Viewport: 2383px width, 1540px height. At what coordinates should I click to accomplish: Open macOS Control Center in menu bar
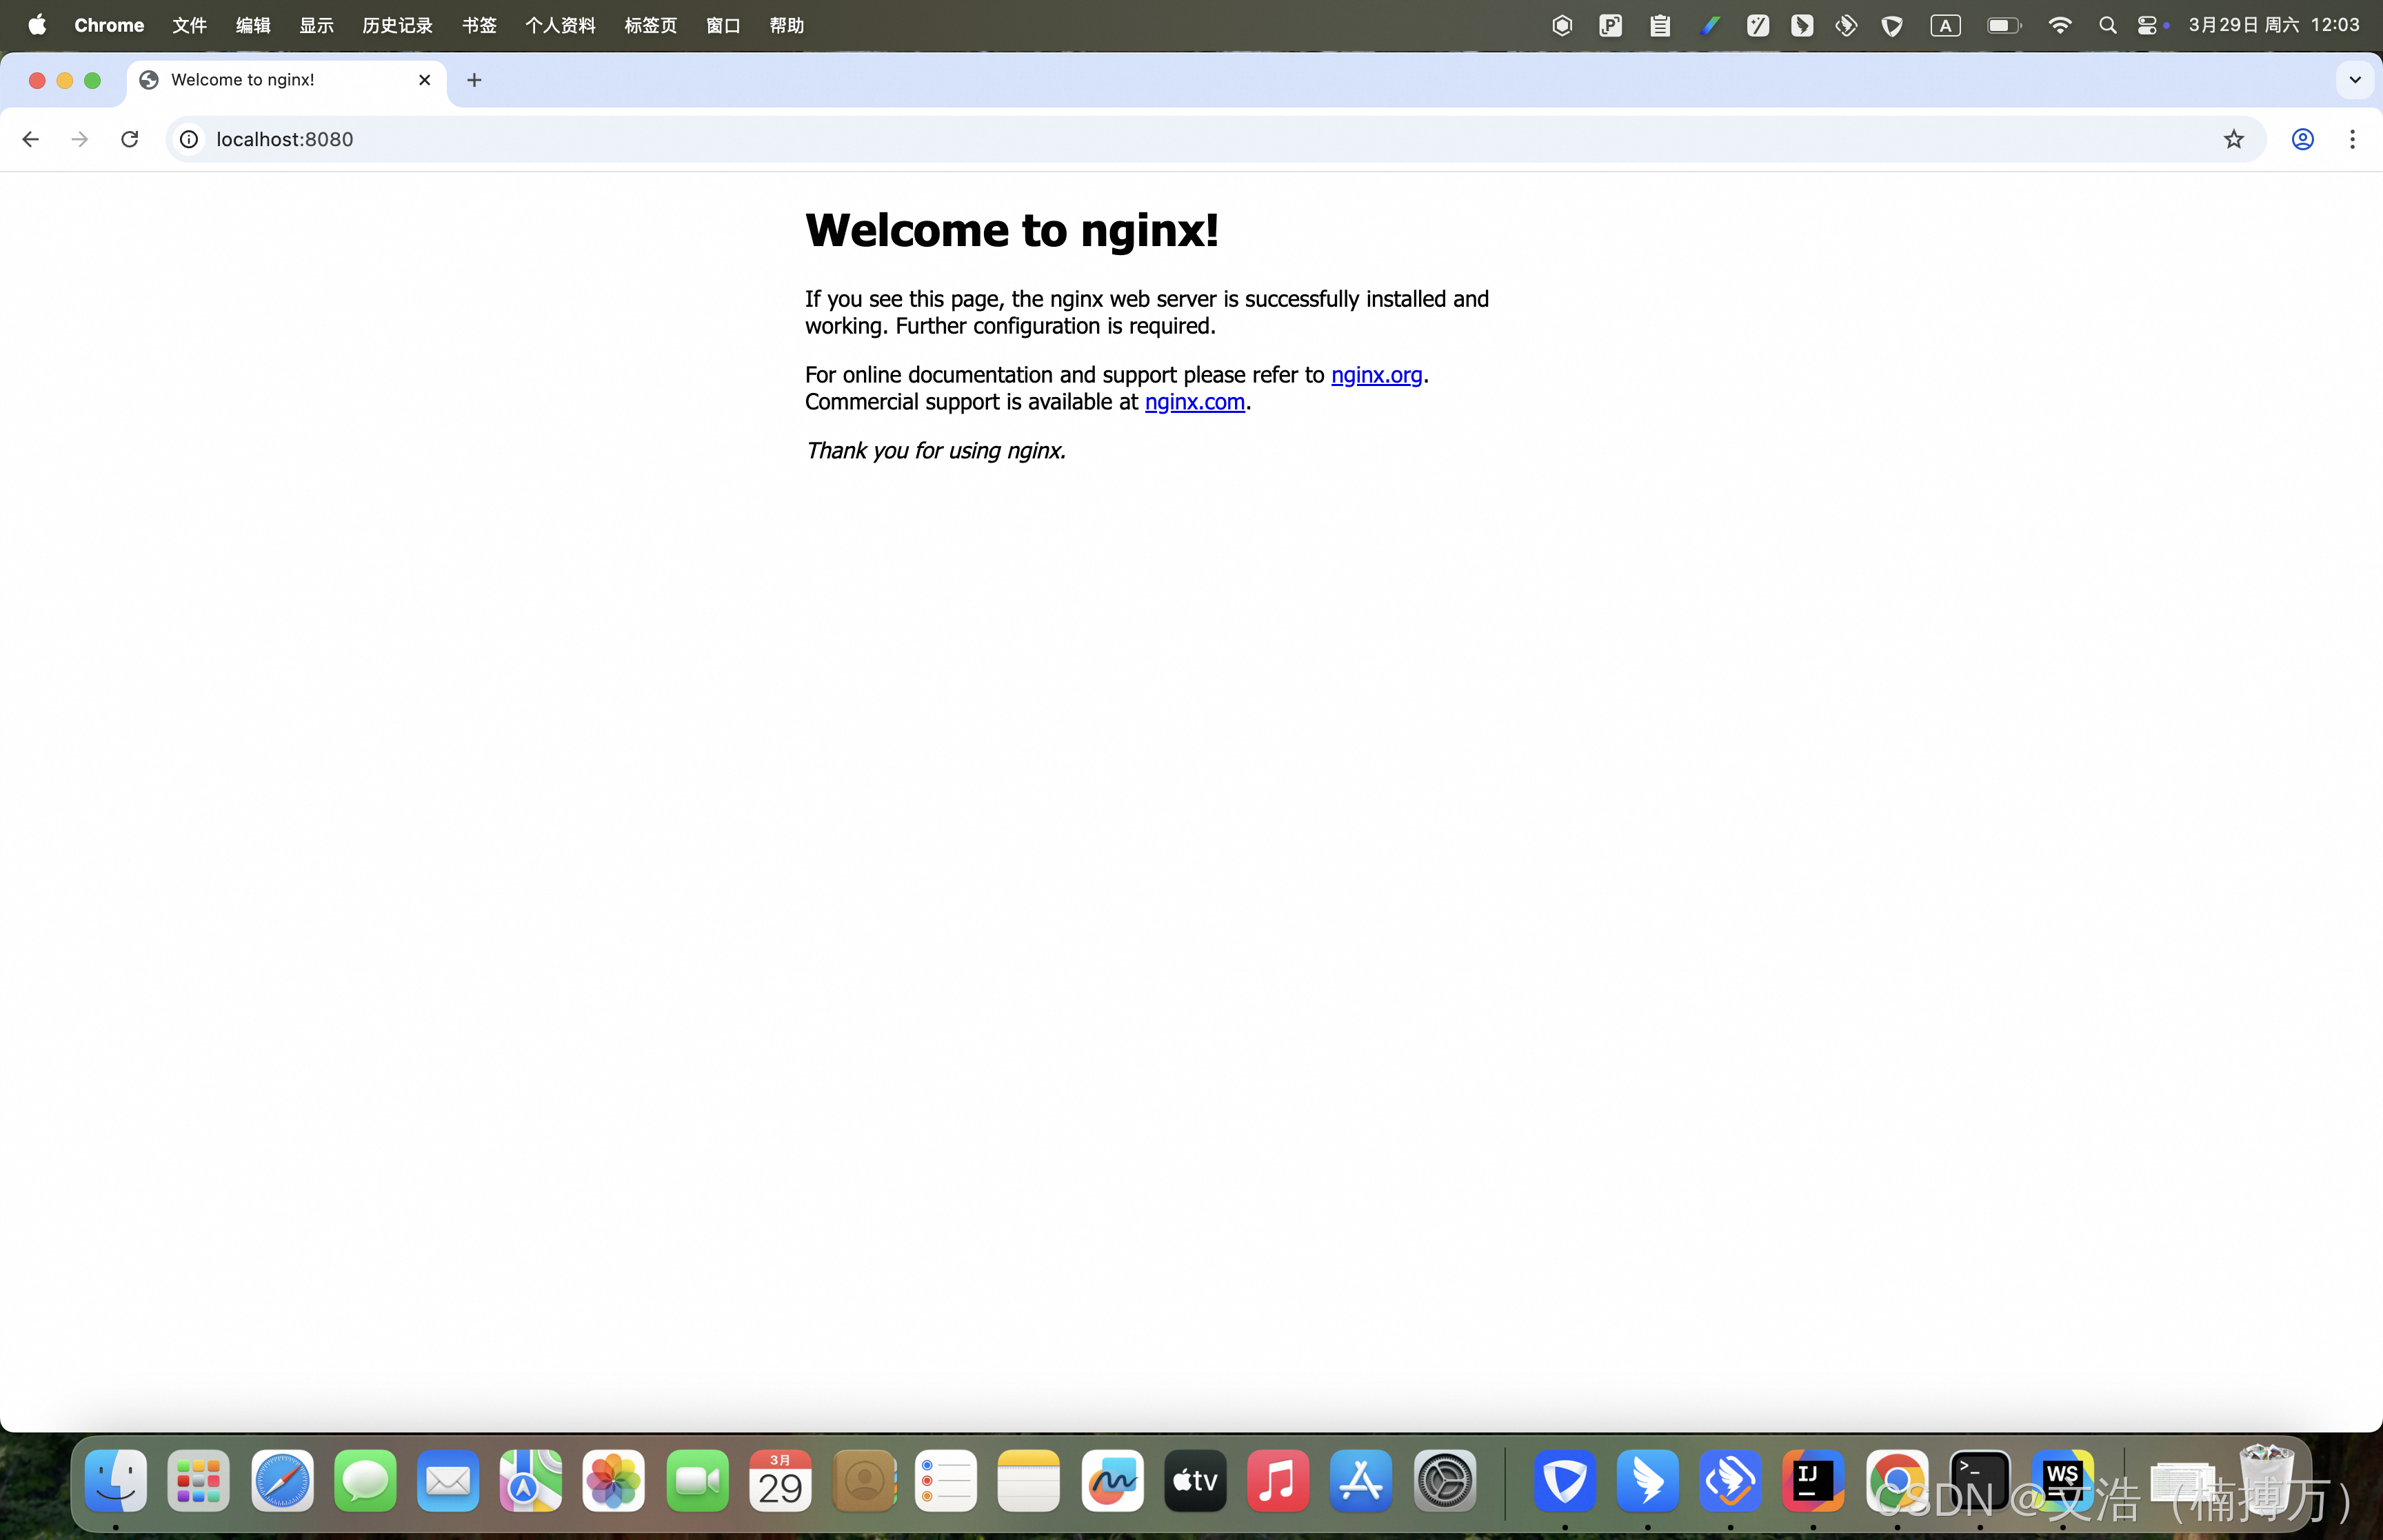coord(2146,25)
